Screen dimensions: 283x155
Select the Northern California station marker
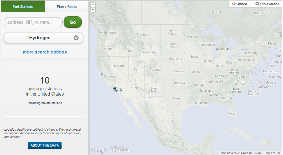[x=102, y=74]
